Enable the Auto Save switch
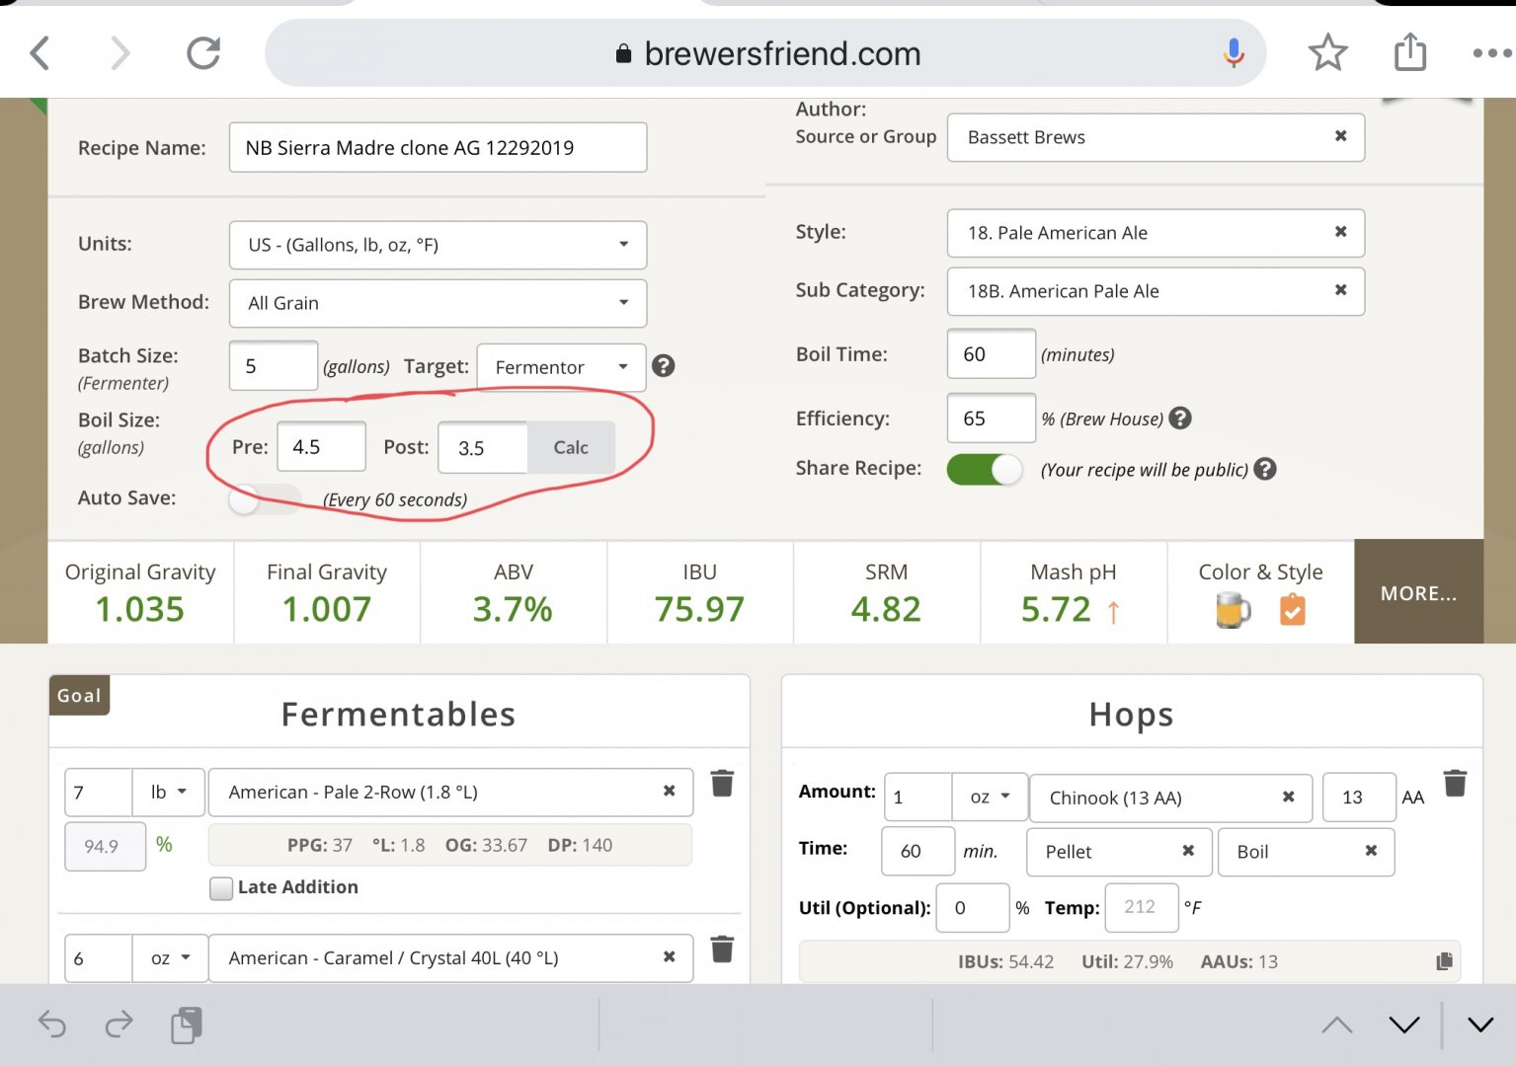This screenshot has width=1516, height=1066. (263, 499)
